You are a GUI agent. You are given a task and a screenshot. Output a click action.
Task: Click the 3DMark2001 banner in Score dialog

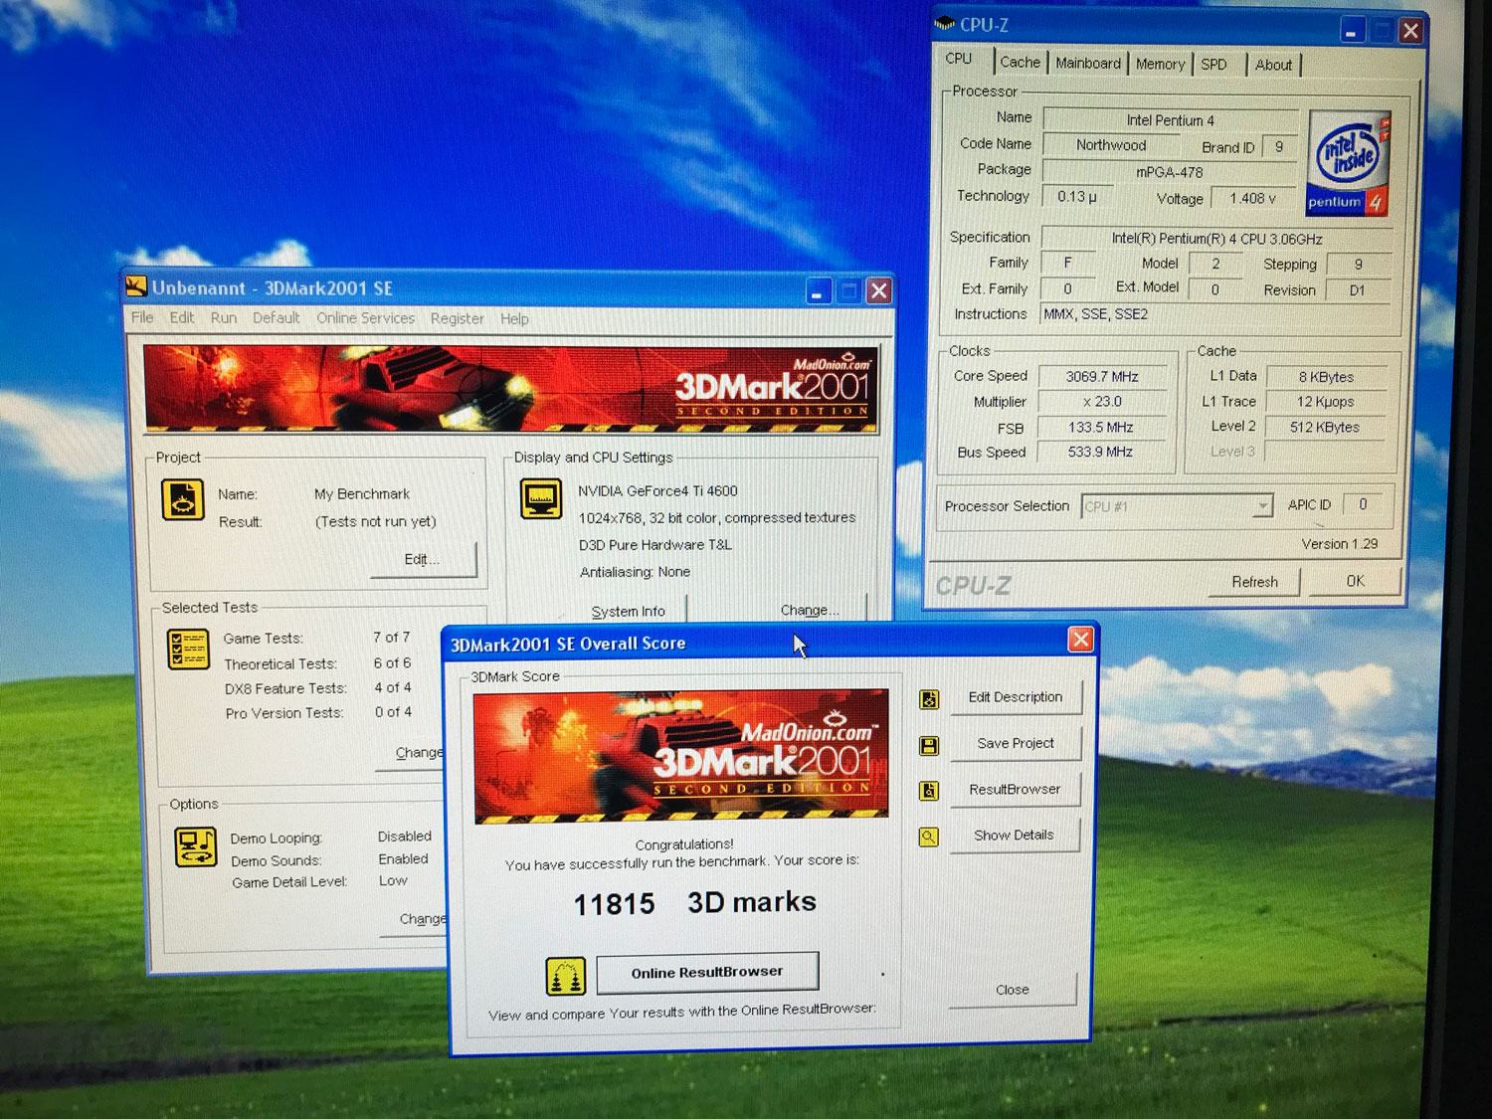pyautogui.click(x=681, y=755)
